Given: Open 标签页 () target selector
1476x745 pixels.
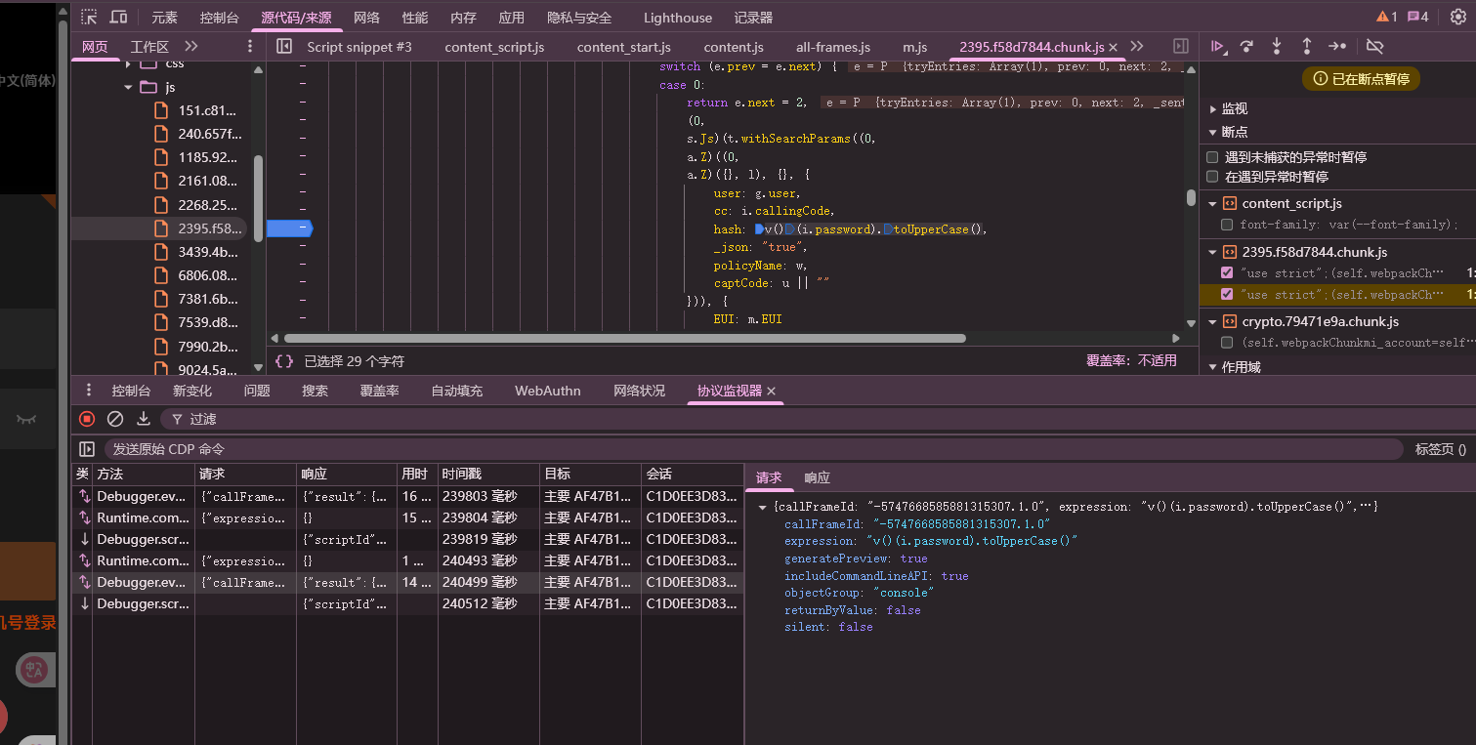Looking at the screenshot, I should (x=1440, y=449).
